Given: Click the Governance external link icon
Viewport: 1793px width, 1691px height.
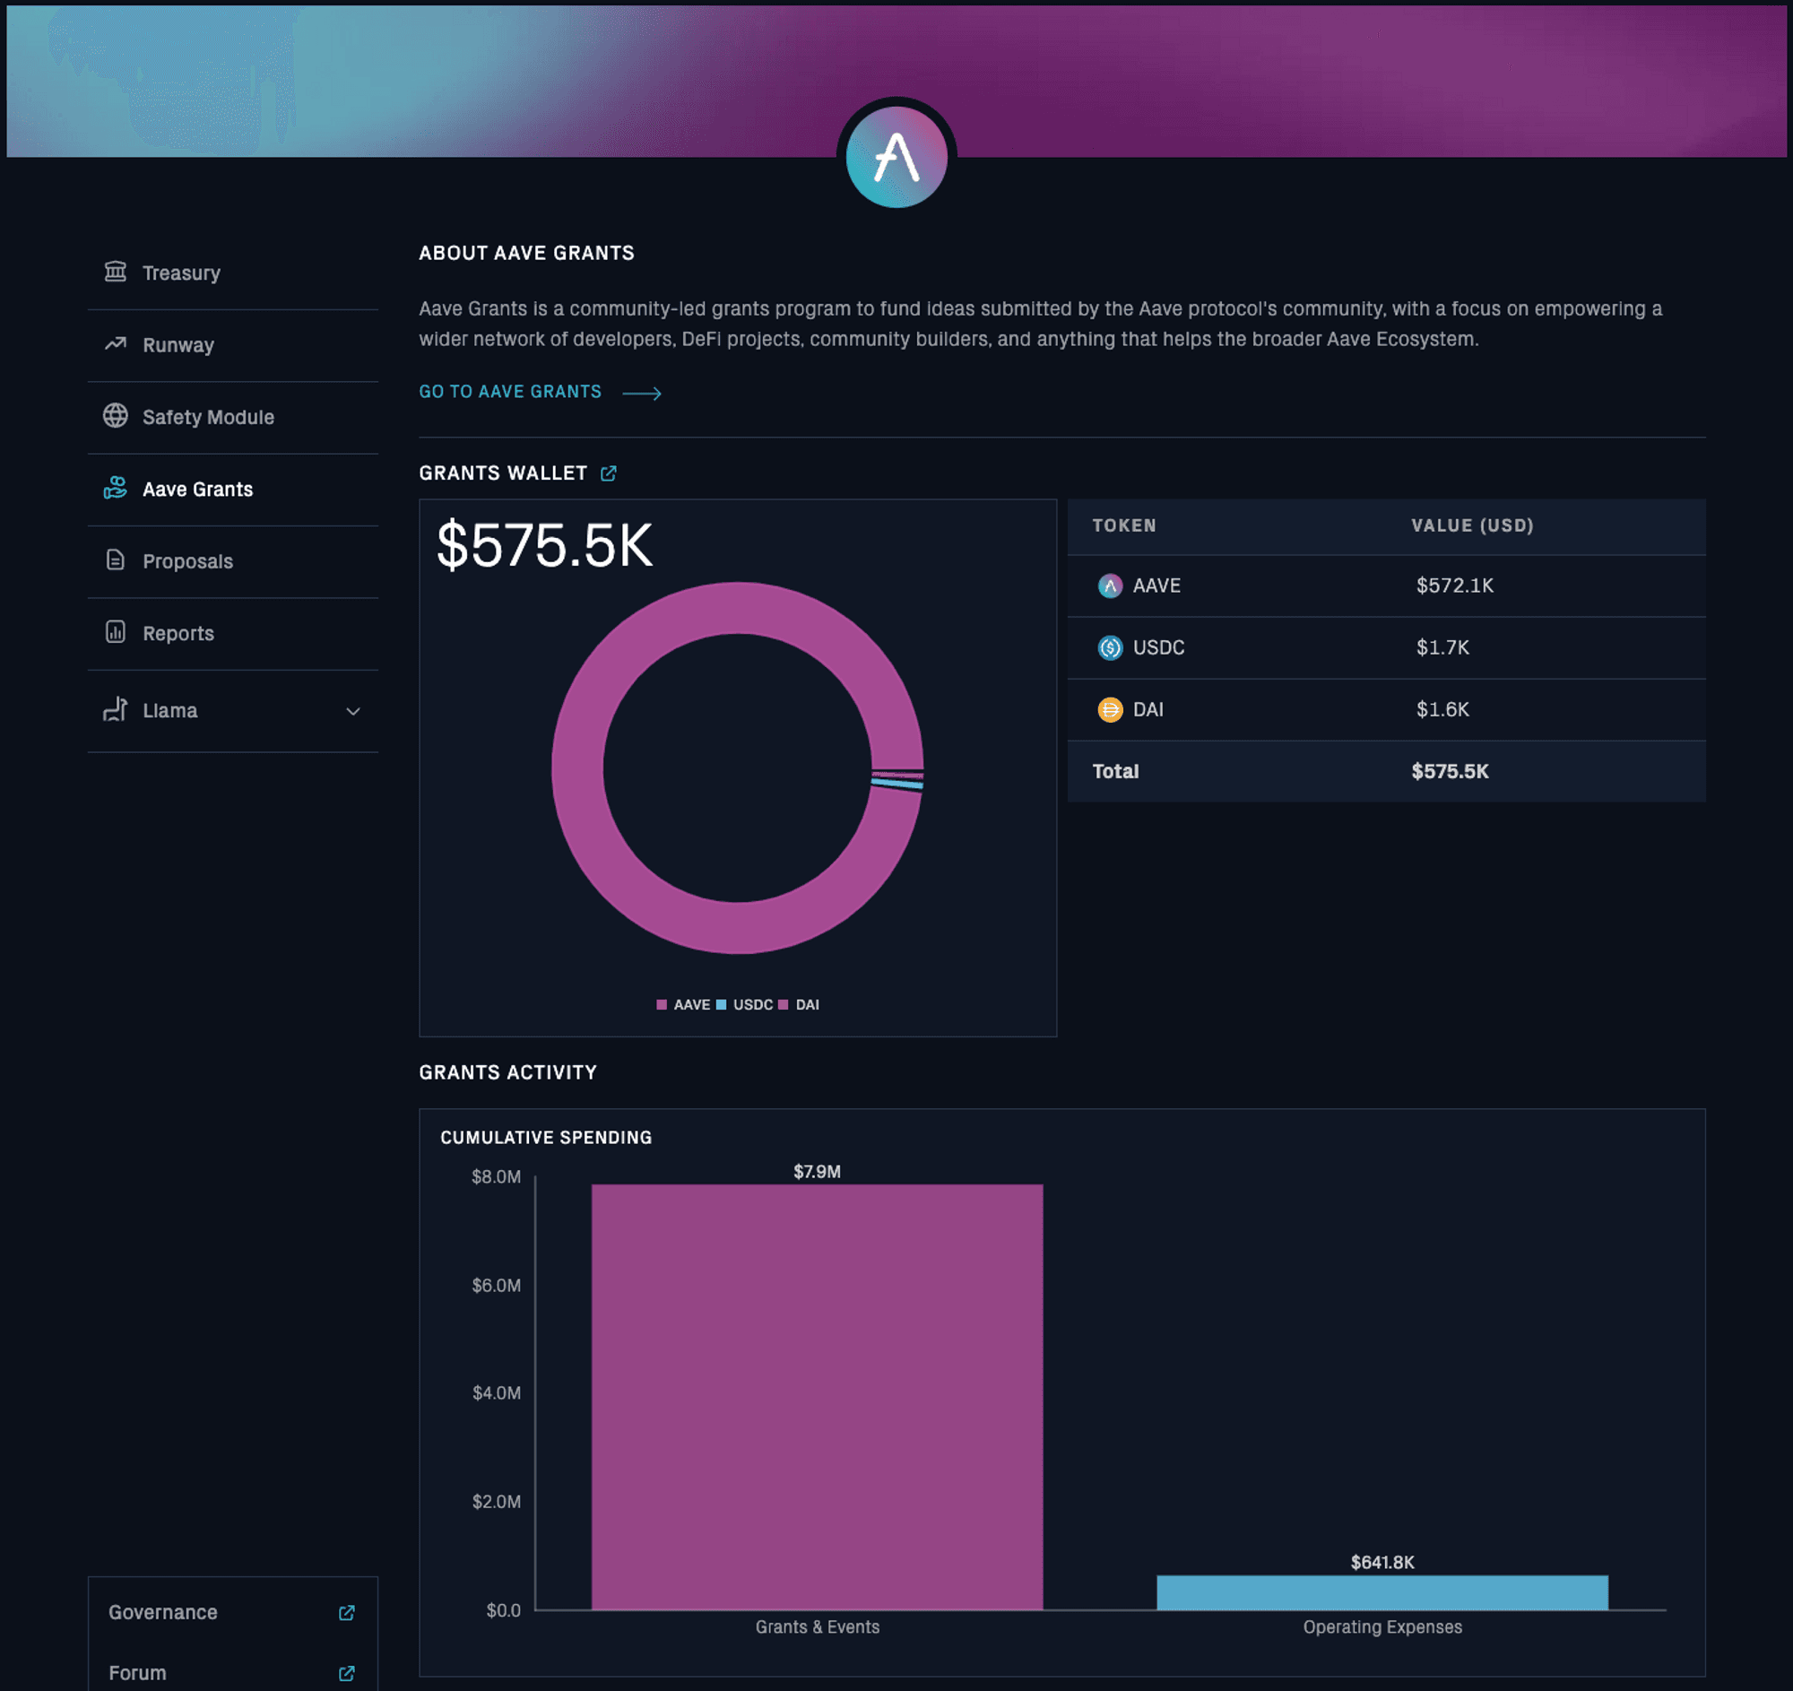Looking at the screenshot, I should (x=346, y=1612).
